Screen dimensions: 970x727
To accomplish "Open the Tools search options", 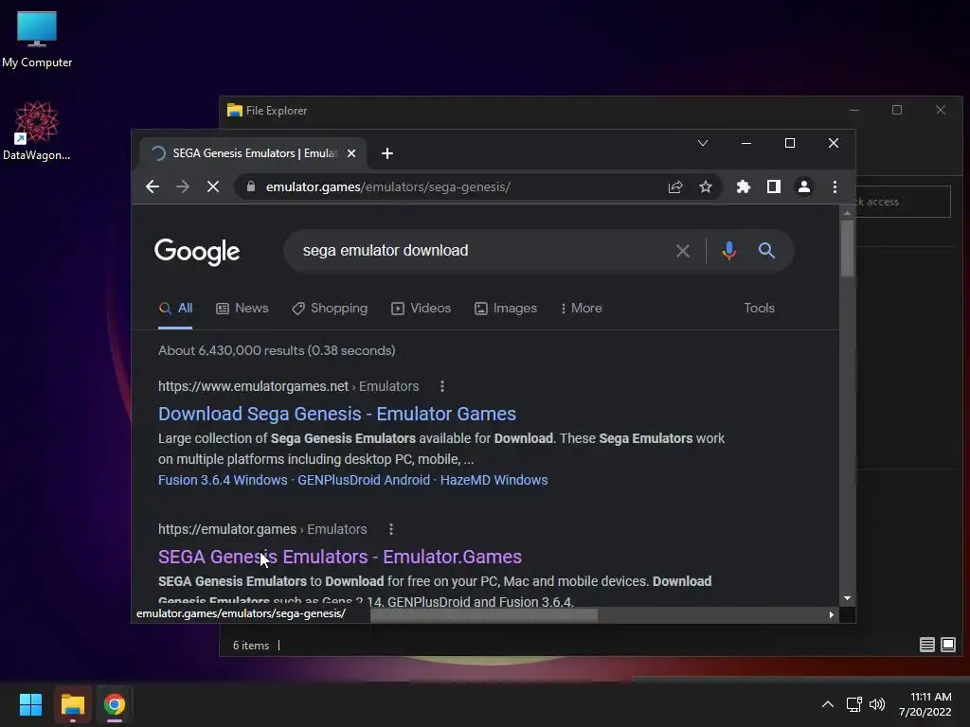I will click(759, 308).
